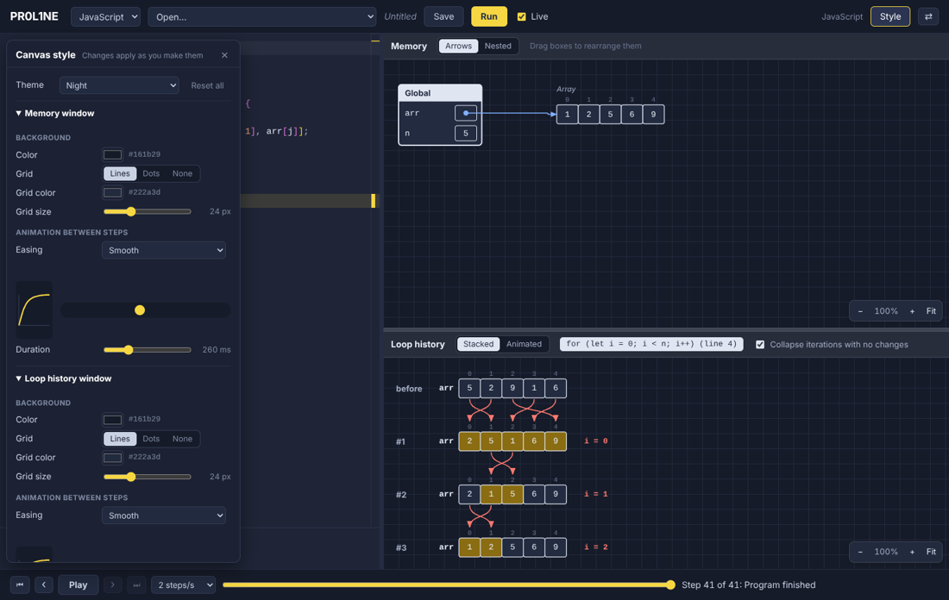This screenshot has height=600, width=949.
Task: Switch Memory view to Nested
Action: click(x=498, y=46)
